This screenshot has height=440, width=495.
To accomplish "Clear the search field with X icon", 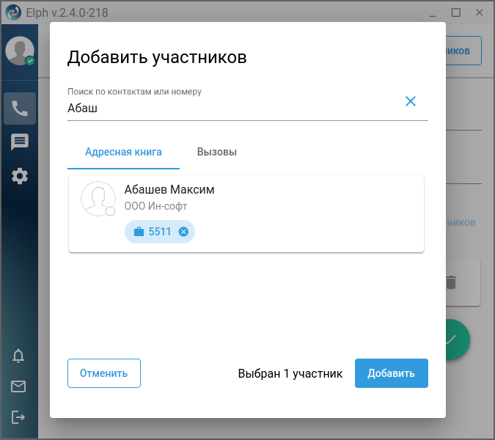I will click(411, 101).
